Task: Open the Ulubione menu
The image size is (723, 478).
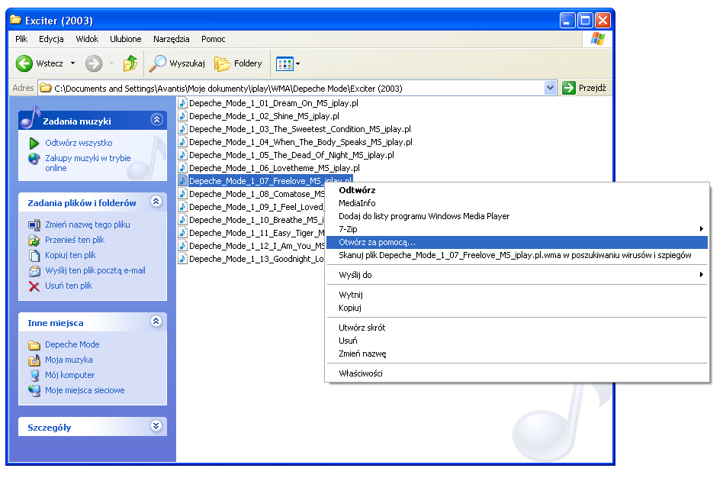Action: 125,39
